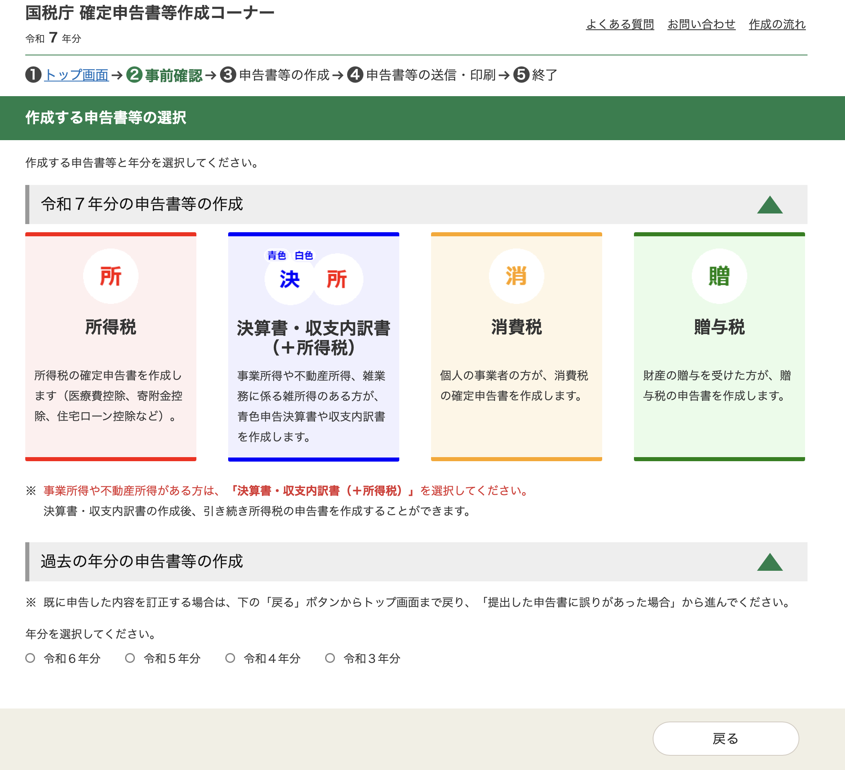Select the 消費税 card title
Image resolution: width=845 pixels, height=770 pixels.
[x=516, y=327]
